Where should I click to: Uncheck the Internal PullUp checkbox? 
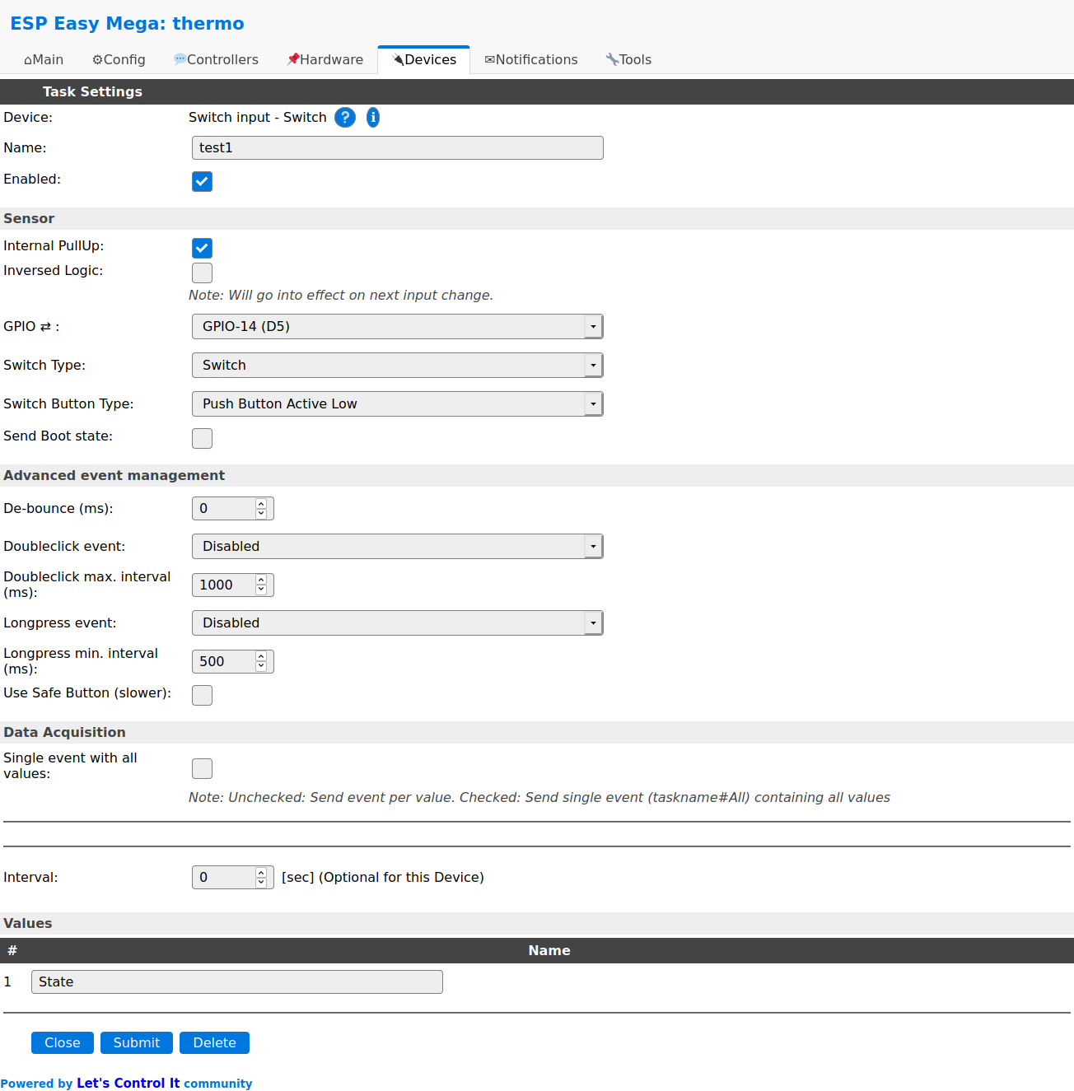click(202, 248)
